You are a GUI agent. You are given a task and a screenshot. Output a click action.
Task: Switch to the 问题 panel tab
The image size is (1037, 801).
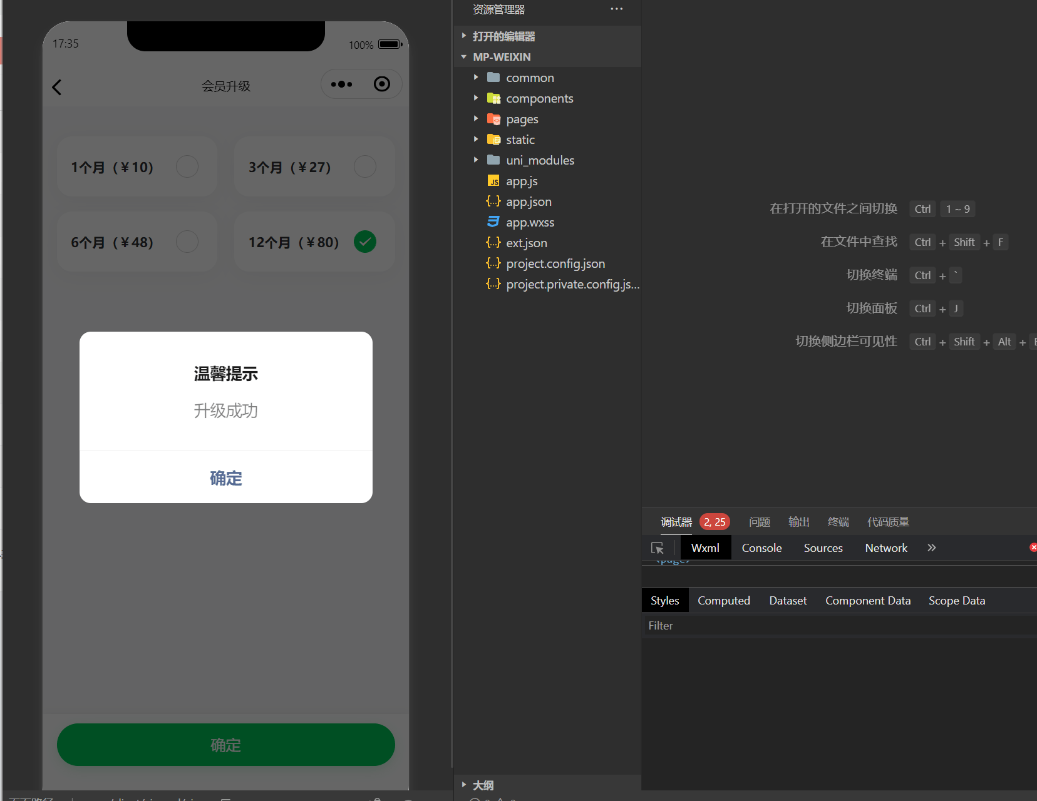point(760,522)
